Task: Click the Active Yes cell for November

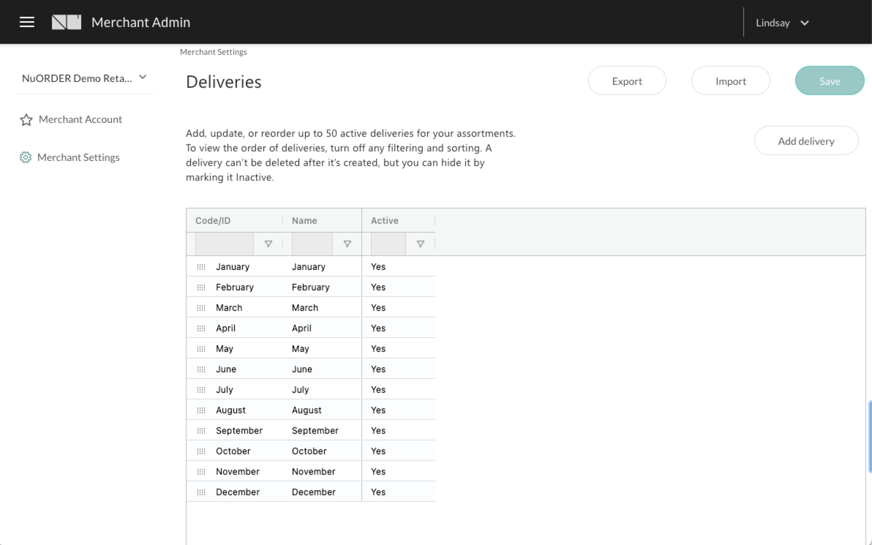Action: tap(398, 471)
